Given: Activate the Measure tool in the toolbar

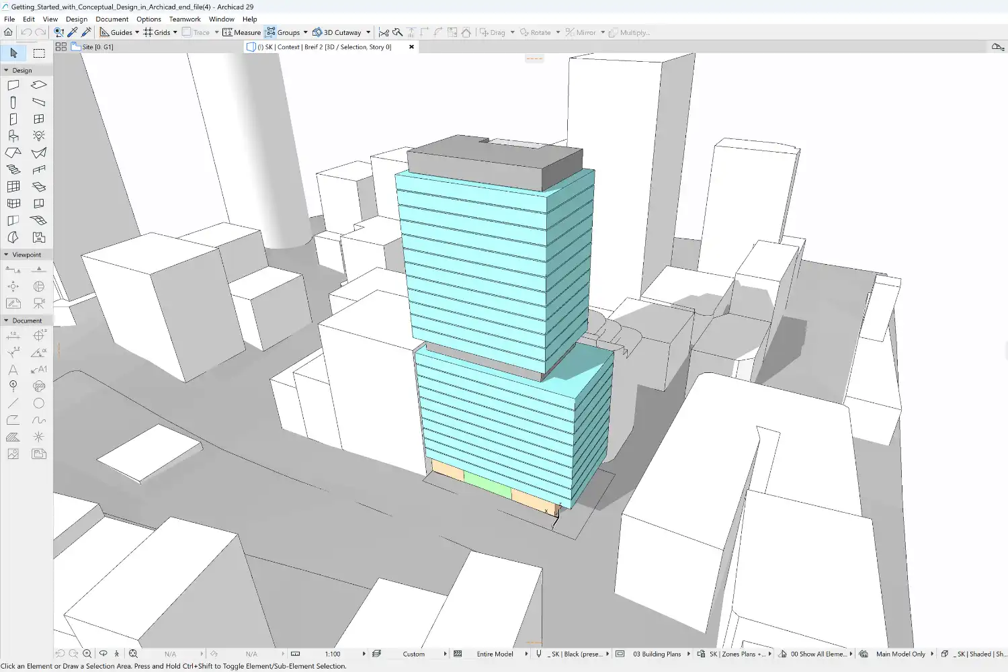Looking at the screenshot, I should coord(241,32).
